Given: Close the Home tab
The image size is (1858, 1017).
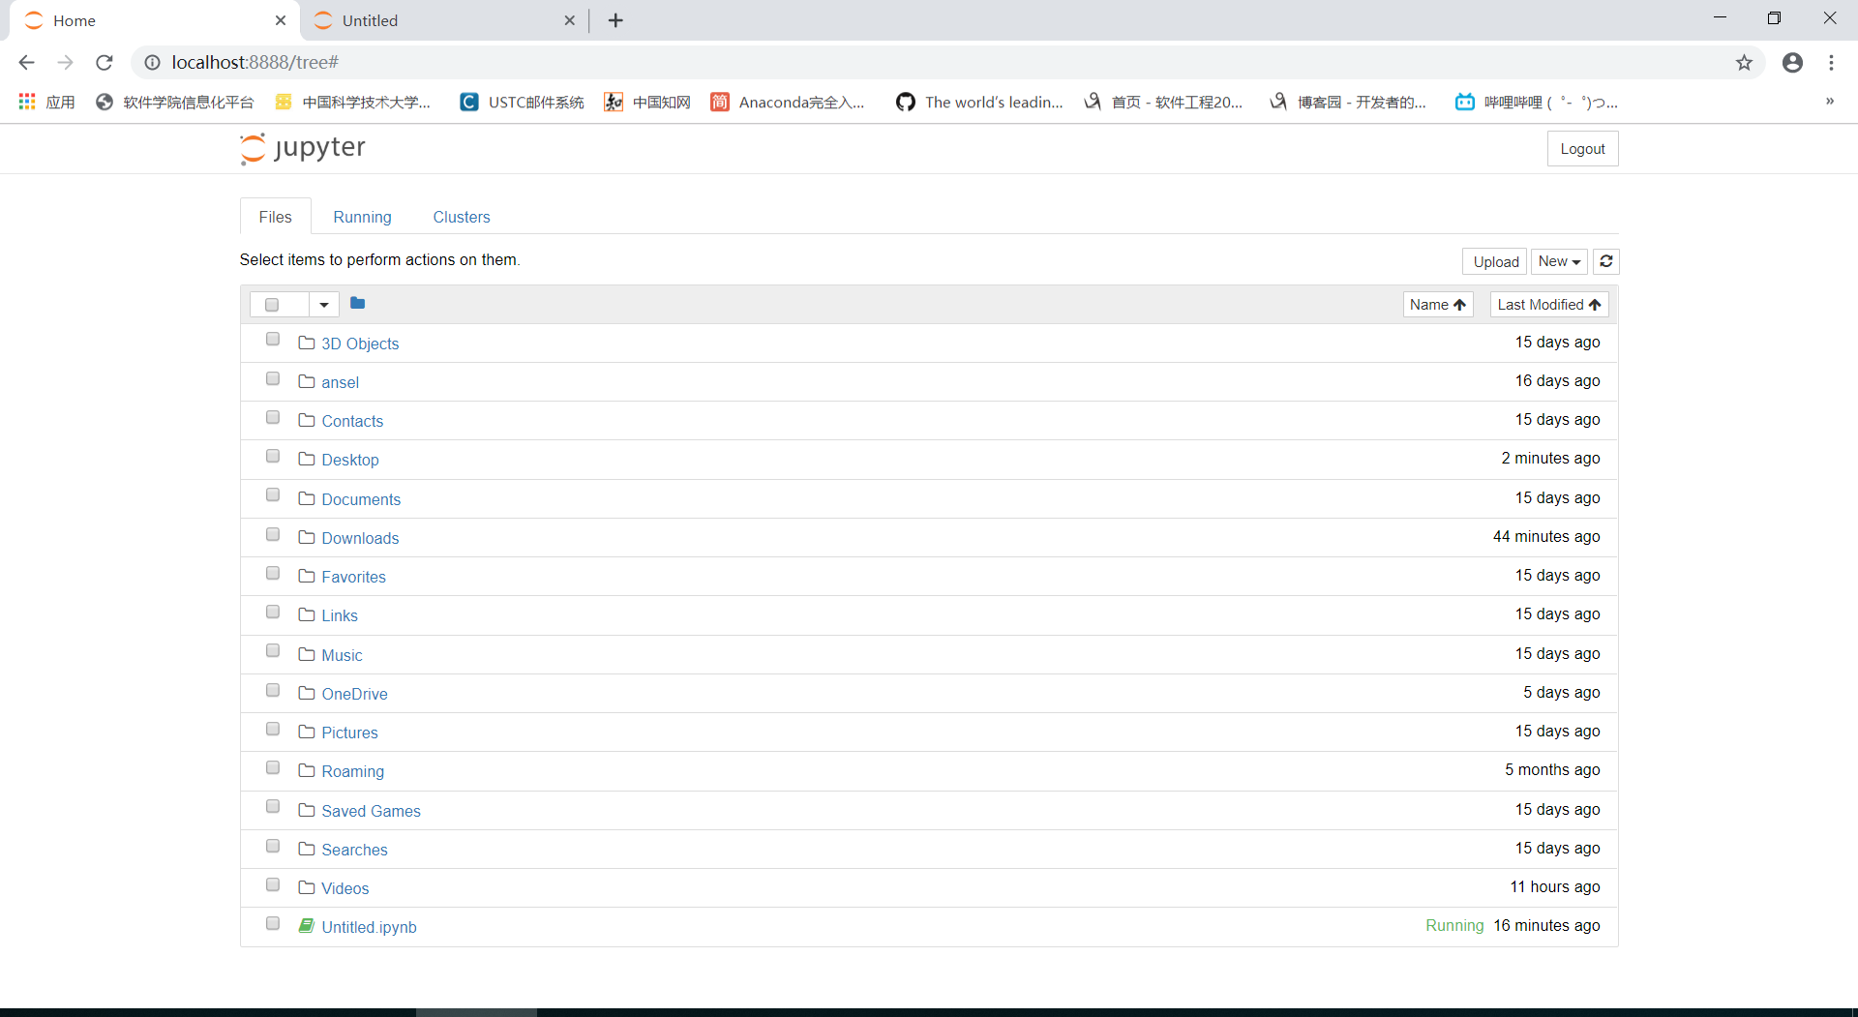Looking at the screenshot, I should point(281,20).
